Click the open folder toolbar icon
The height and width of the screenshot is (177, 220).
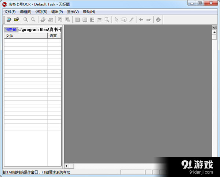16,19
